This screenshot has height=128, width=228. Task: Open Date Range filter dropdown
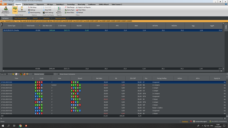(70, 7)
